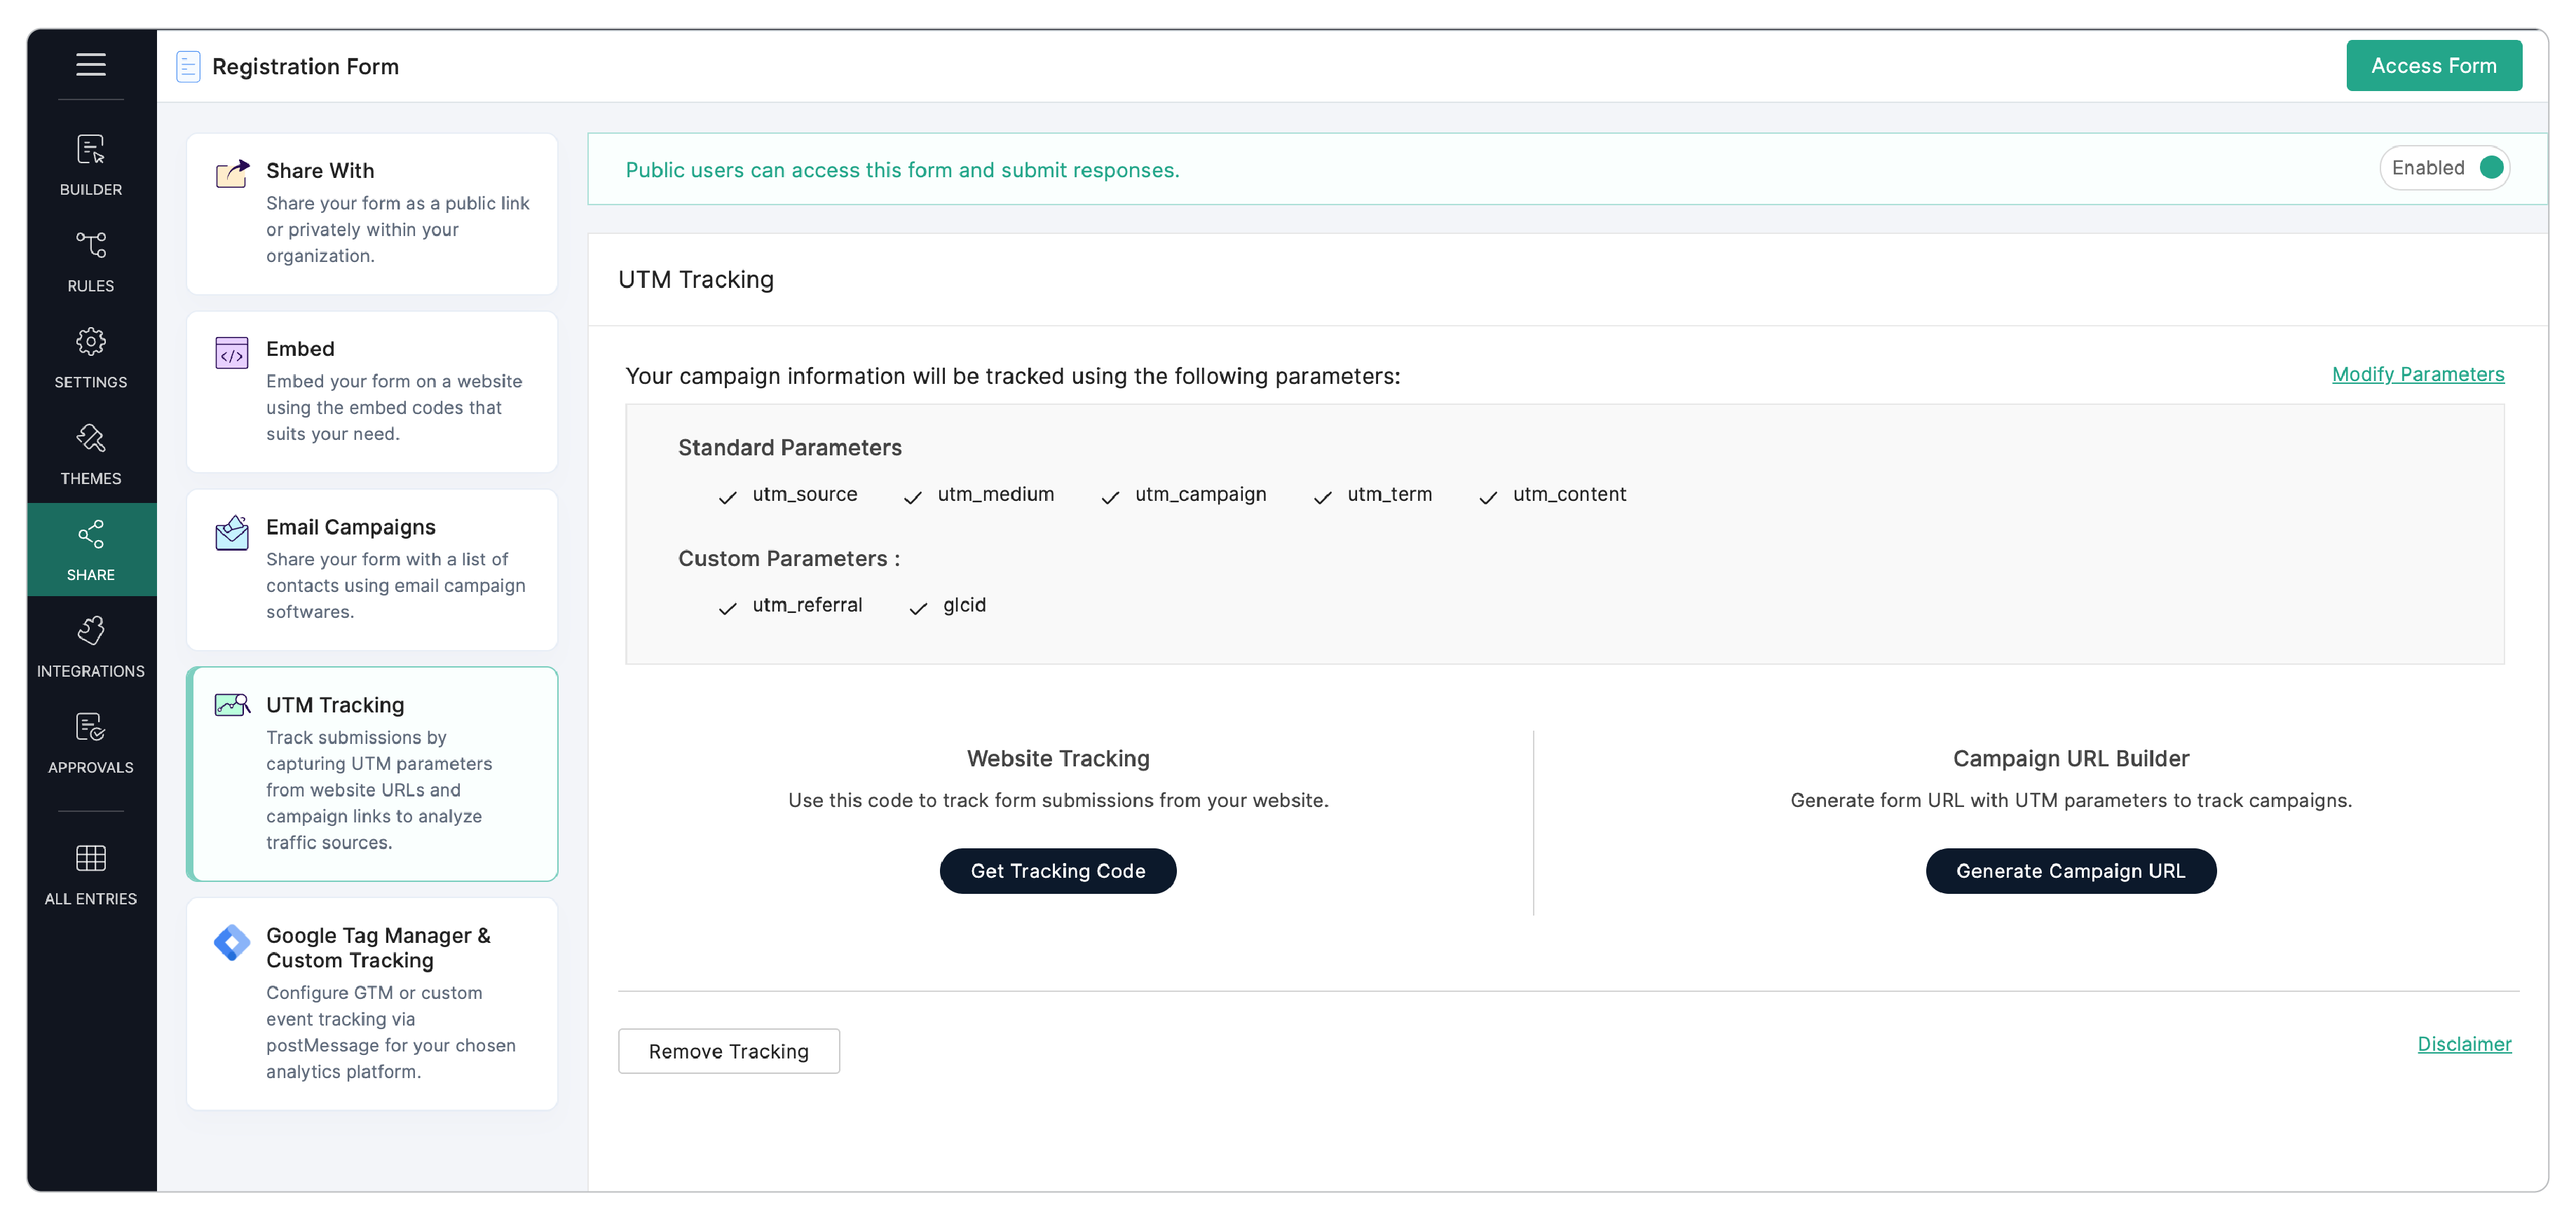Screen dimensions: 2576x1221
Task: Open Settings gear icon
Action: [x=91, y=343]
